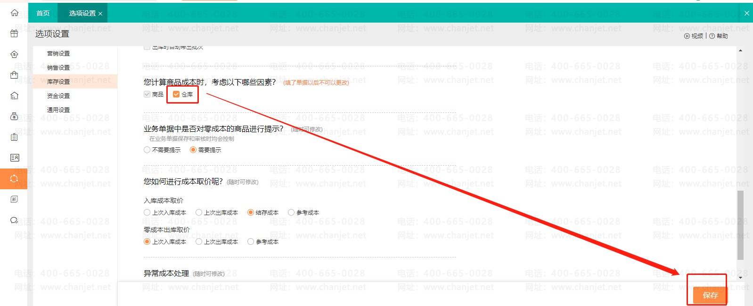Click the 异常成本处理 heading
The width and height of the screenshot is (753, 306).
166,274
